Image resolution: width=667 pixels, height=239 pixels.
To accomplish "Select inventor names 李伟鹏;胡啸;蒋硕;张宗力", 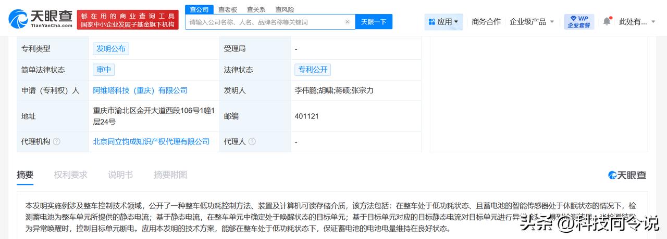I will 334,90.
